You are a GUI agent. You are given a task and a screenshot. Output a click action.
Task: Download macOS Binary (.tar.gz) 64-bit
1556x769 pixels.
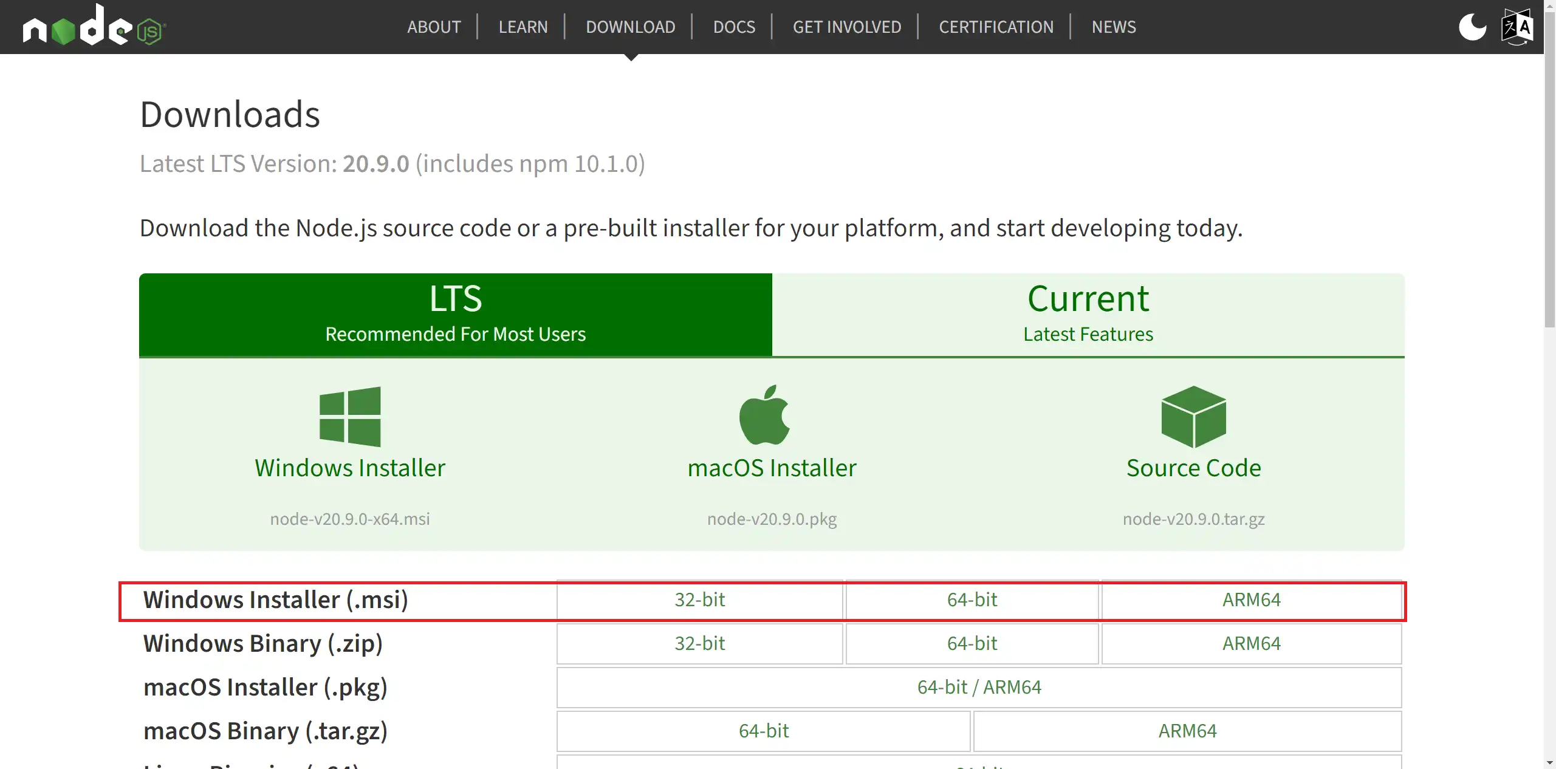tap(764, 731)
